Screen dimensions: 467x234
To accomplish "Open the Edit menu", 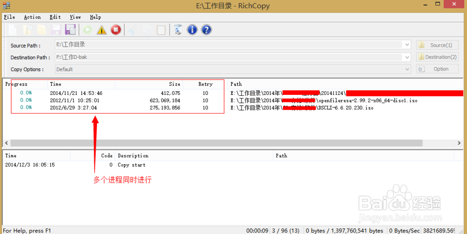I will [55, 17].
